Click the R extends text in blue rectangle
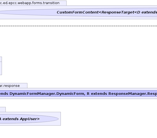Viewport: 157px width, 138px height. (97, 94)
